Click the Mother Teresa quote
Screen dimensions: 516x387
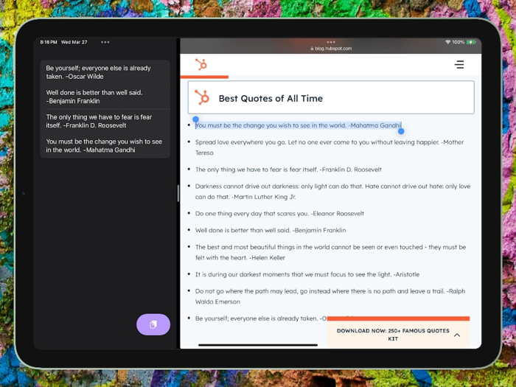(x=330, y=147)
